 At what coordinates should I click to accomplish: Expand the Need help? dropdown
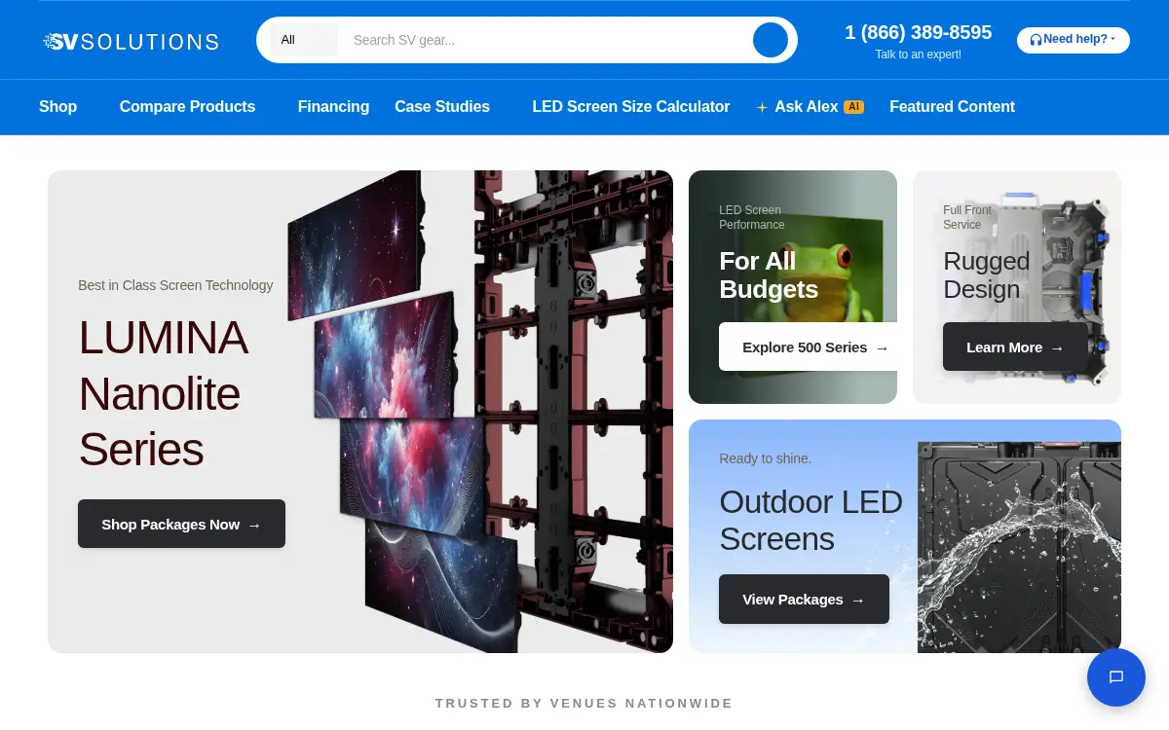point(1074,40)
